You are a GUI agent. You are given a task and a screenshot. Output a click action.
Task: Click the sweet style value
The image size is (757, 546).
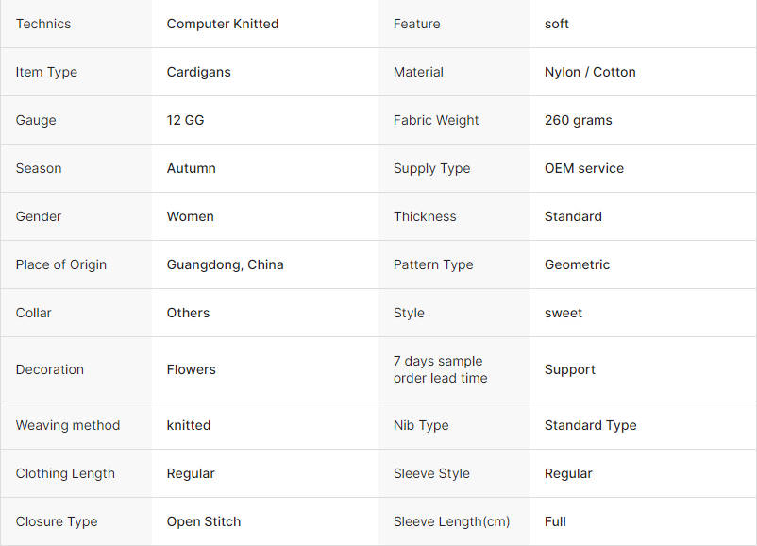pos(564,313)
